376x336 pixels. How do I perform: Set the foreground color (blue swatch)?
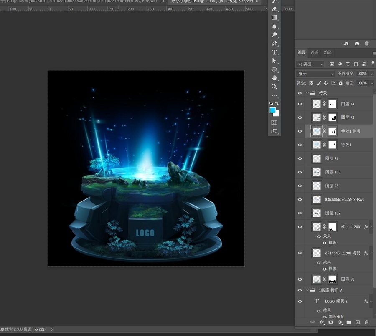point(272,110)
